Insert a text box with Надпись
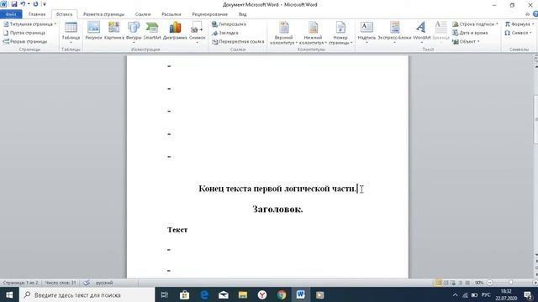This screenshot has width=538, height=302. pos(367,32)
